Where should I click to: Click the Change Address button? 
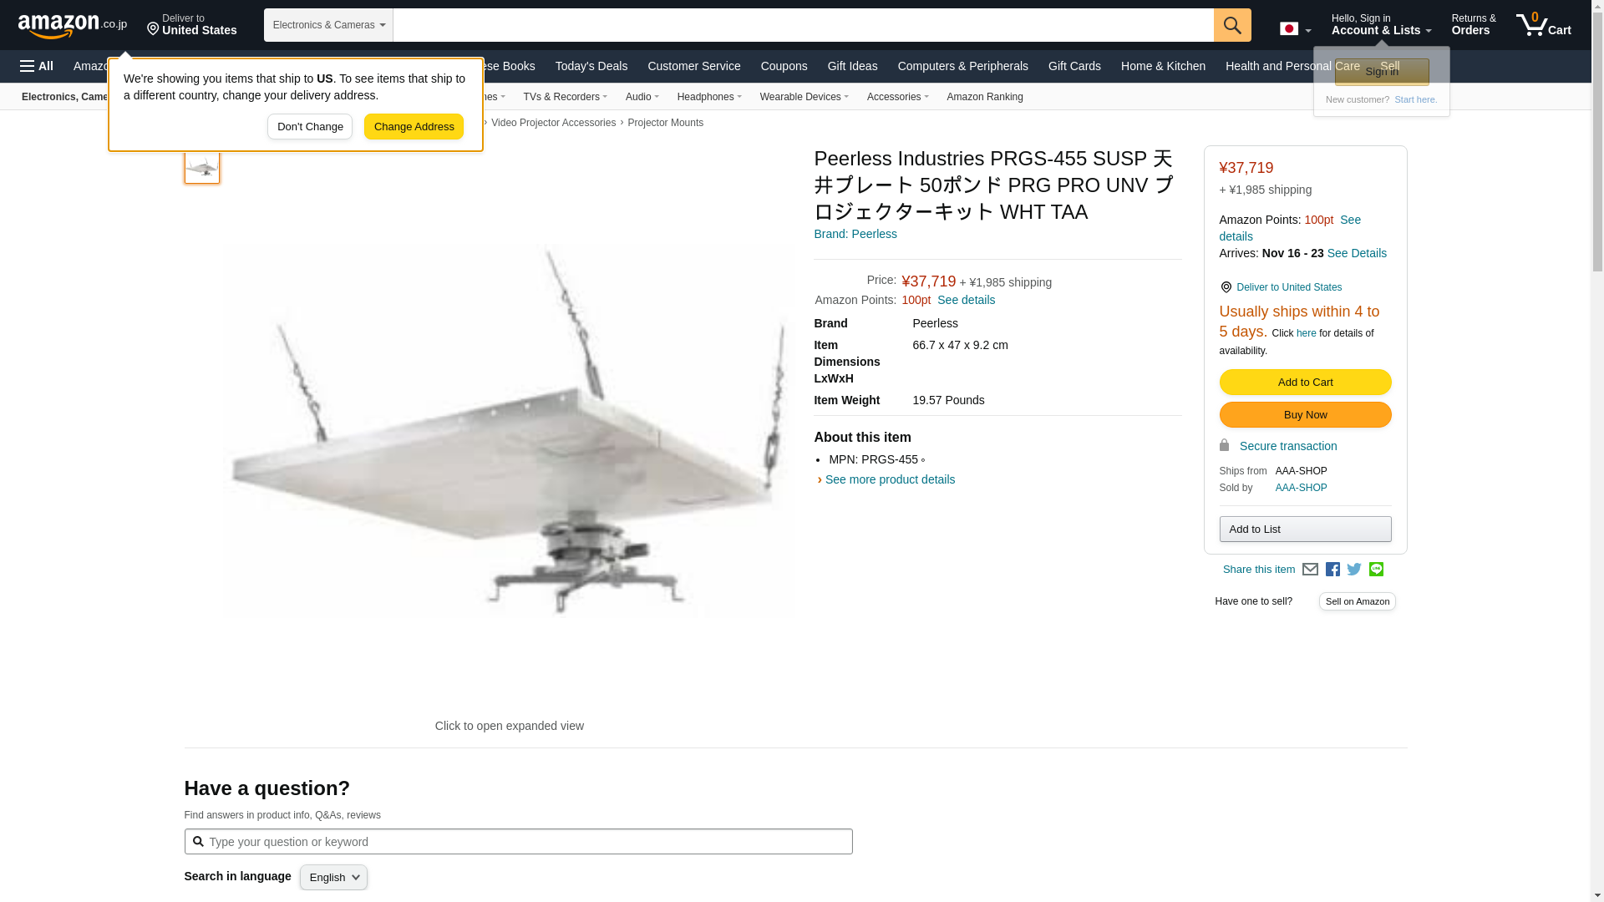(x=414, y=127)
